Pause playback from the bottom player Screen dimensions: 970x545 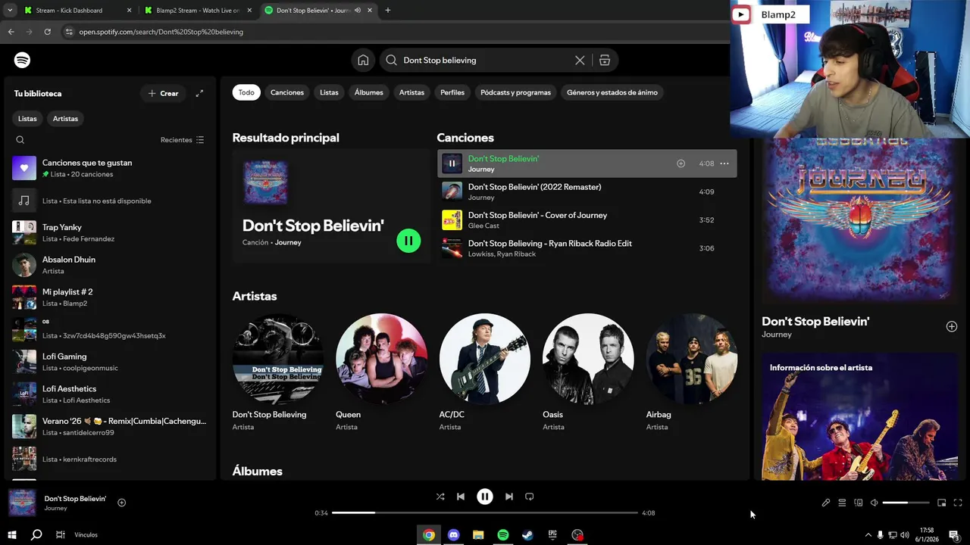pyautogui.click(x=485, y=497)
